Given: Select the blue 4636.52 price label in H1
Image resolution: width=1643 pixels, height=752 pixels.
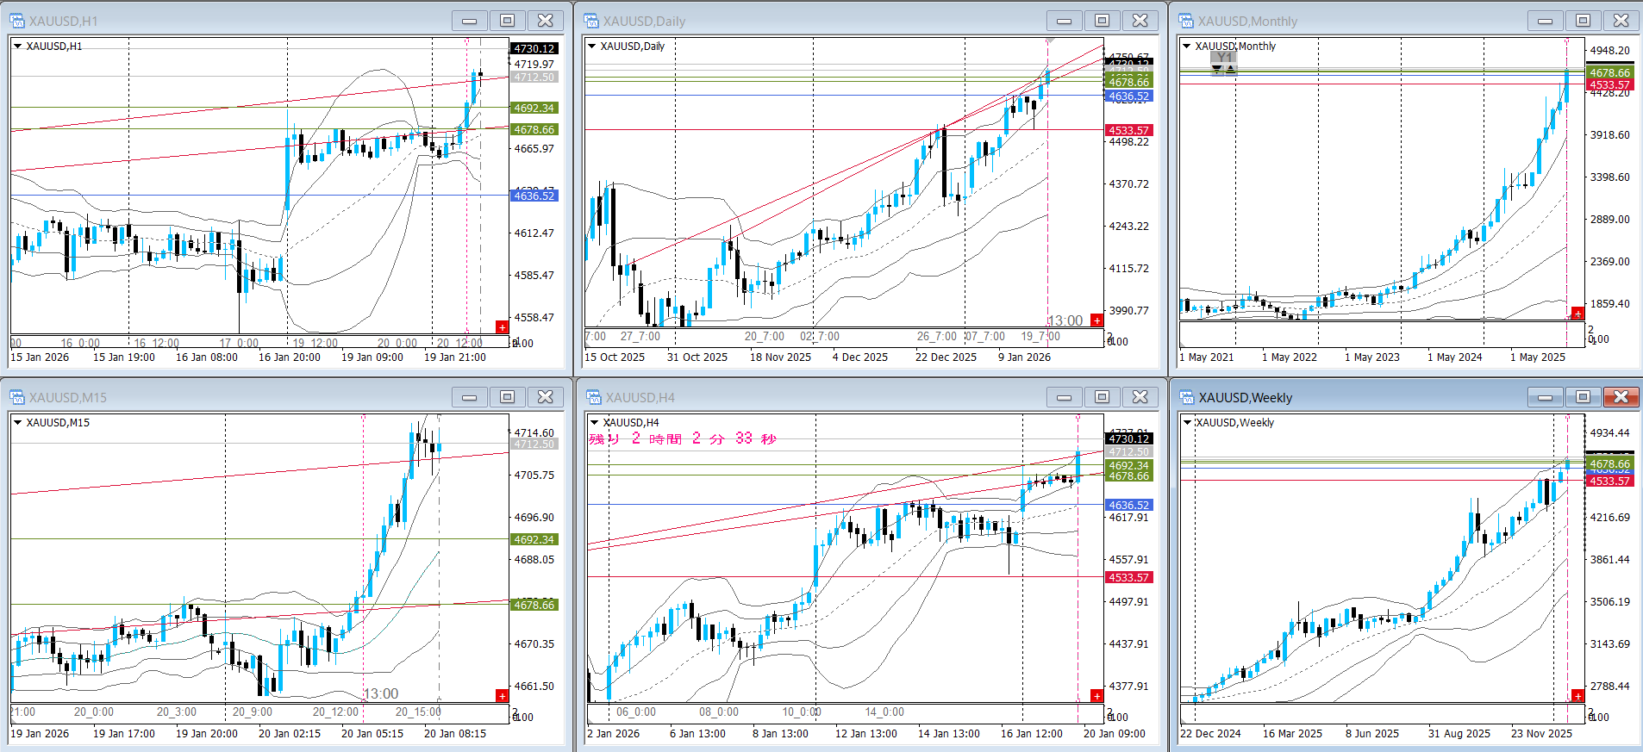Looking at the screenshot, I should (534, 196).
